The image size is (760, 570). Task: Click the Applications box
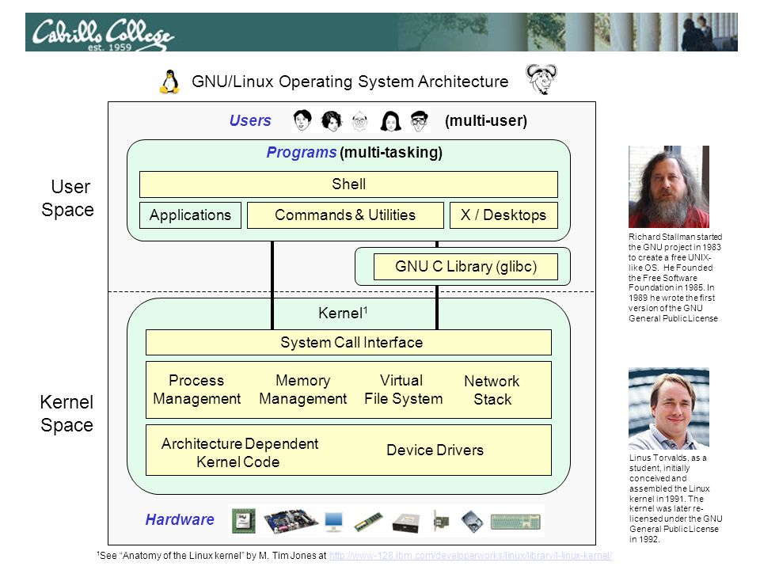190,215
